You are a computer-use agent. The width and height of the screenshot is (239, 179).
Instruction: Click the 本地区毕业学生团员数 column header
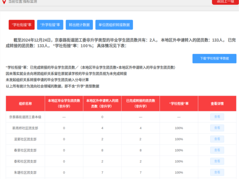point(64,104)
